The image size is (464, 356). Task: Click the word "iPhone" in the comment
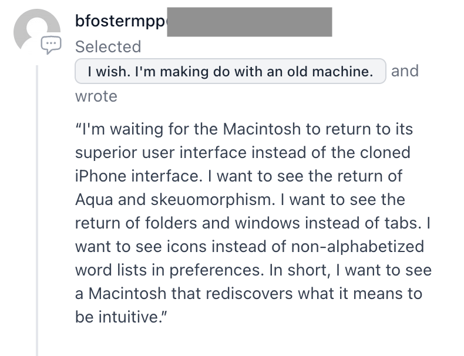(100, 176)
